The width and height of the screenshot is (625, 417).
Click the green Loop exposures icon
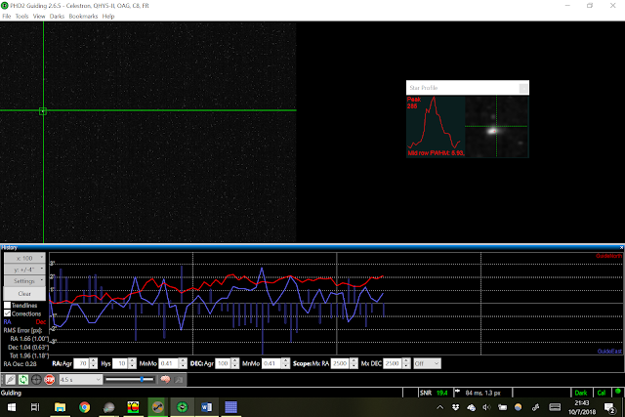tap(23, 380)
